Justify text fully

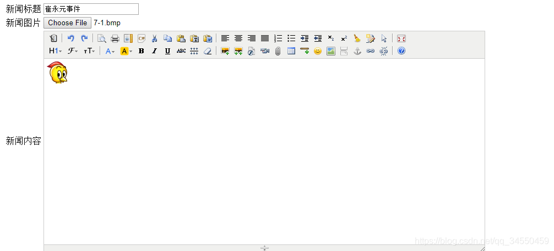tap(265, 38)
